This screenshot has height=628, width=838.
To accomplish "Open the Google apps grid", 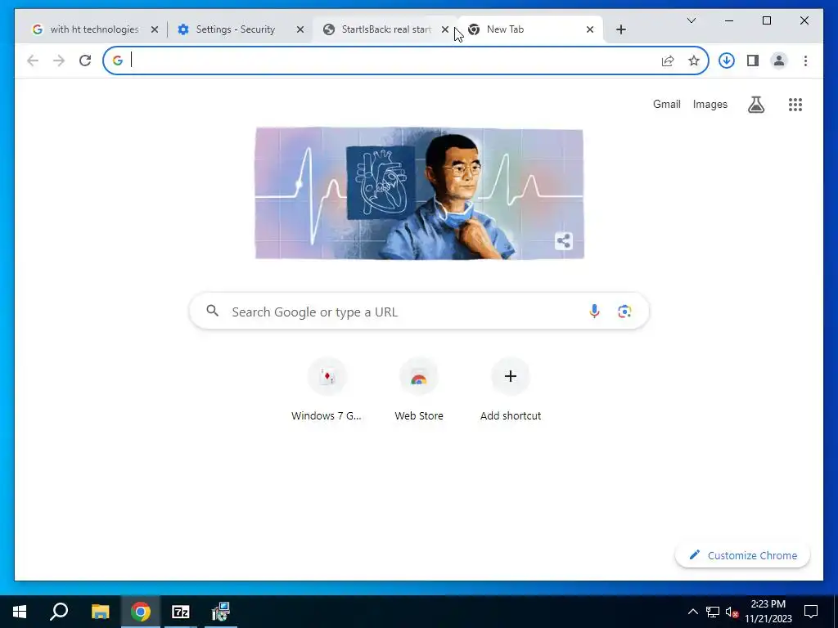I will point(795,105).
